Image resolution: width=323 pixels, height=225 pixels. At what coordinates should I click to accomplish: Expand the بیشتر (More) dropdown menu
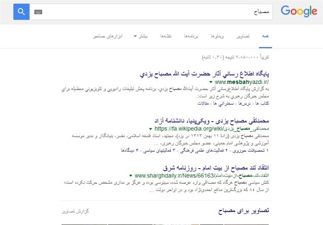pyautogui.click(x=141, y=36)
